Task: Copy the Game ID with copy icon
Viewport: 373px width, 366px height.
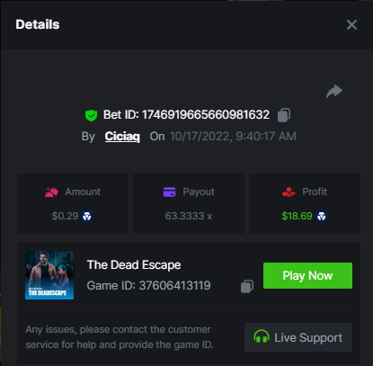Action: pyautogui.click(x=247, y=286)
